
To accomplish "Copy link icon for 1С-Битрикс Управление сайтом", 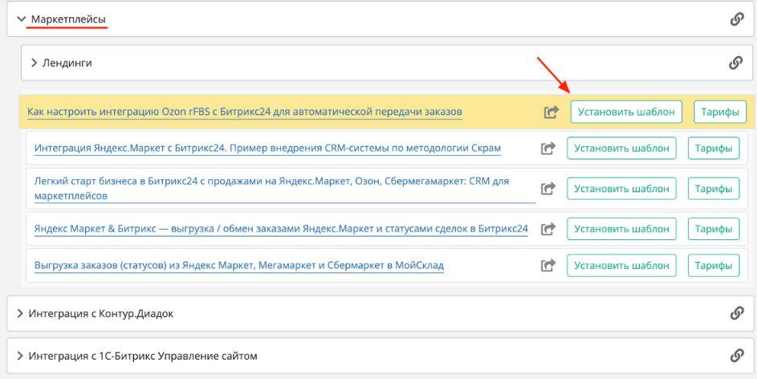I will pyautogui.click(x=736, y=355).
